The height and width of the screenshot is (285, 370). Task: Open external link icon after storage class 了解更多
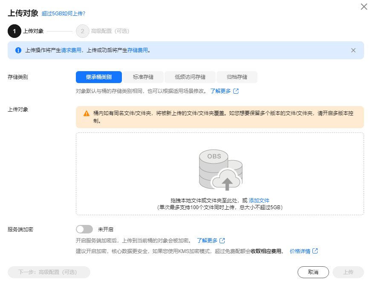[x=236, y=91]
